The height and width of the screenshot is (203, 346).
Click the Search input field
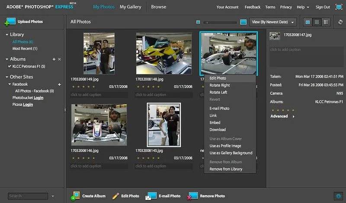pos(28,196)
